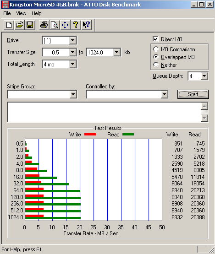Expand the Stripe Group dropdown
Image resolution: width=215 pixels, height=254 pixels.
pyautogui.click(x=73, y=94)
